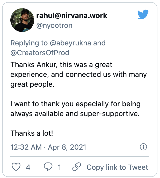The width and height of the screenshot is (160, 178).
Task: Click the Twitter bird logo
Action: tap(143, 14)
